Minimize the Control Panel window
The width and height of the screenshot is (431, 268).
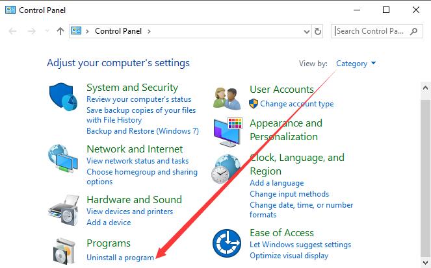click(x=357, y=10)
